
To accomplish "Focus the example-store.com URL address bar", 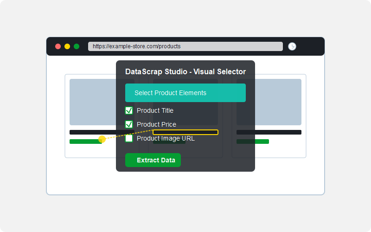I will coord(185,46).
